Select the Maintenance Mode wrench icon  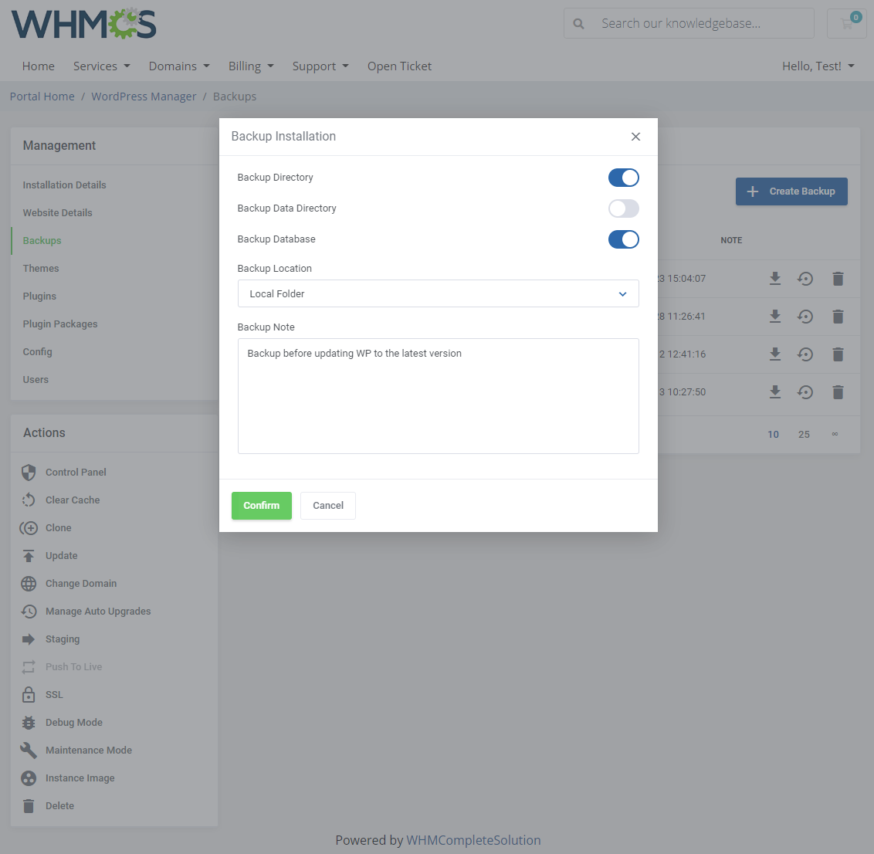pos(29,750)
